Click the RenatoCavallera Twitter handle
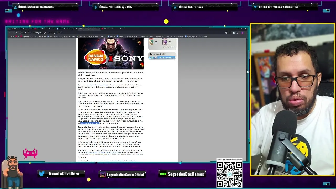336x189 pixels. [64, 174]
